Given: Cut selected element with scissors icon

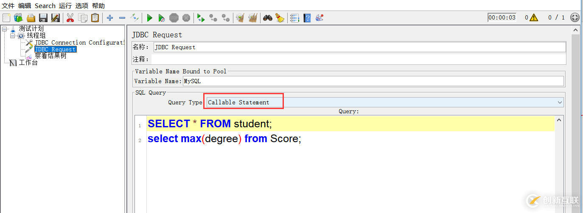Looking at the screenshot, I should coord(70,18).
